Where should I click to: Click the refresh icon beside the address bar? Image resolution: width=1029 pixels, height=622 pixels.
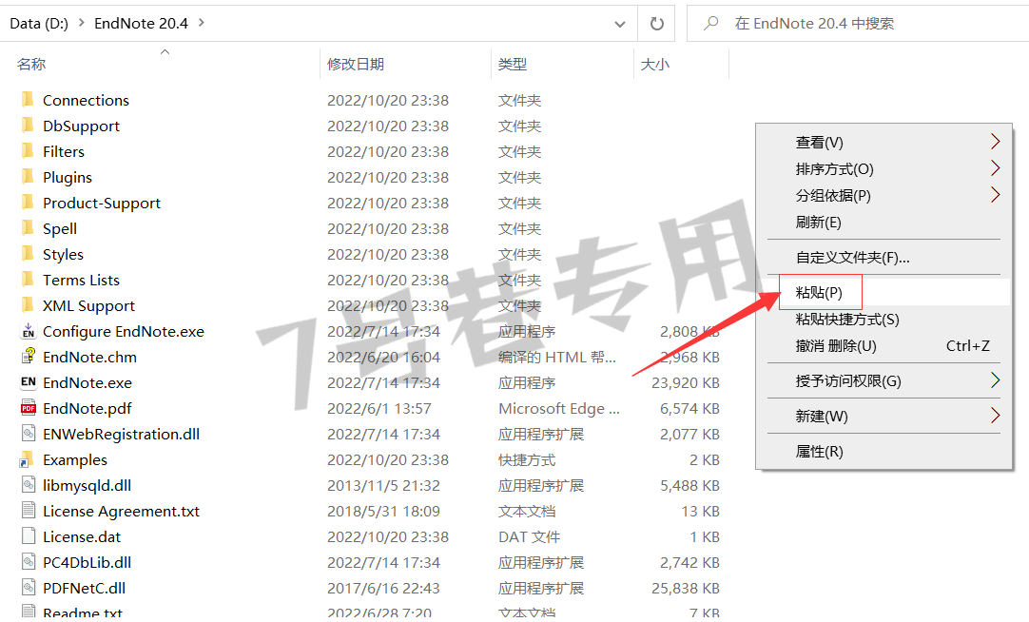pos(657,24)
